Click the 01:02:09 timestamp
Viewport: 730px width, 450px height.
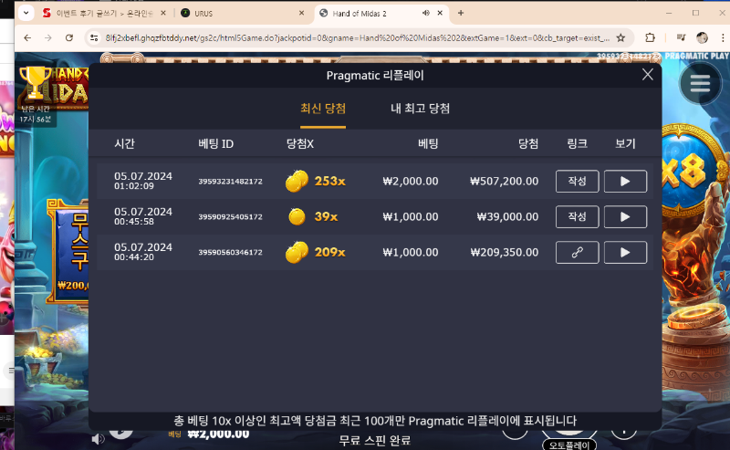tap(133, 186)
